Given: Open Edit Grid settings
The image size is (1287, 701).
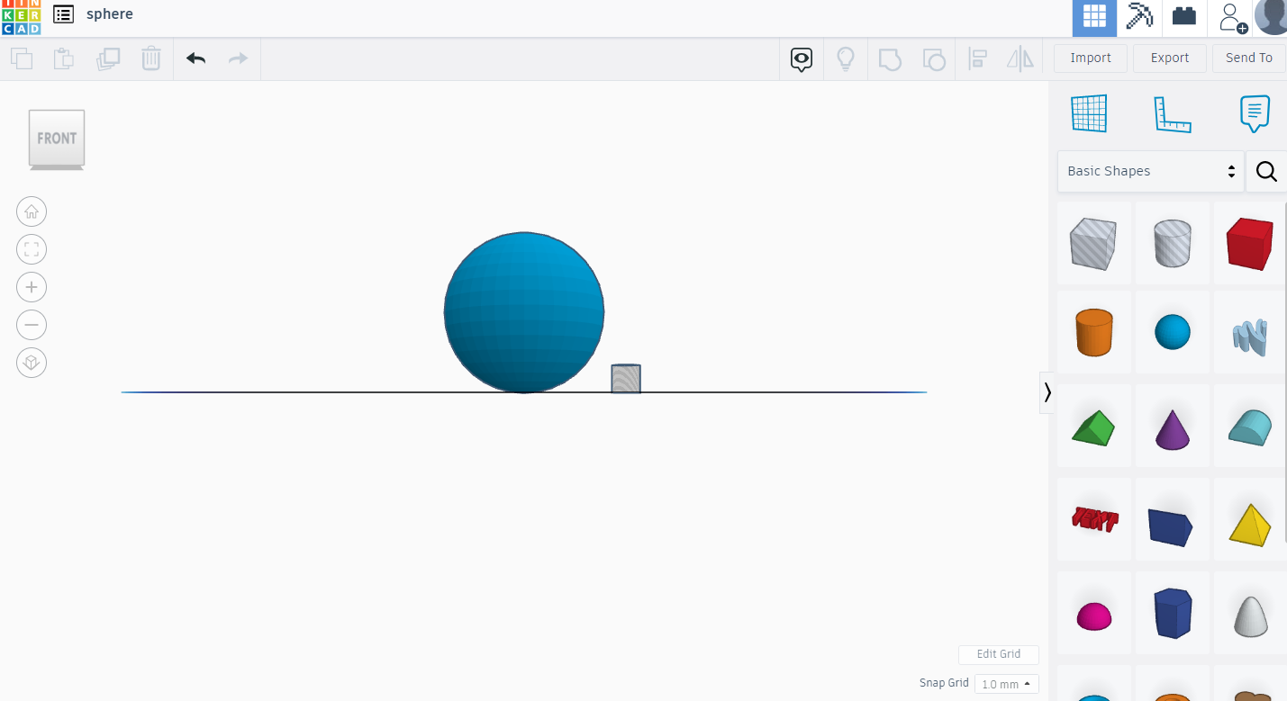Looking at the screenshot, I should click(998, 654).
